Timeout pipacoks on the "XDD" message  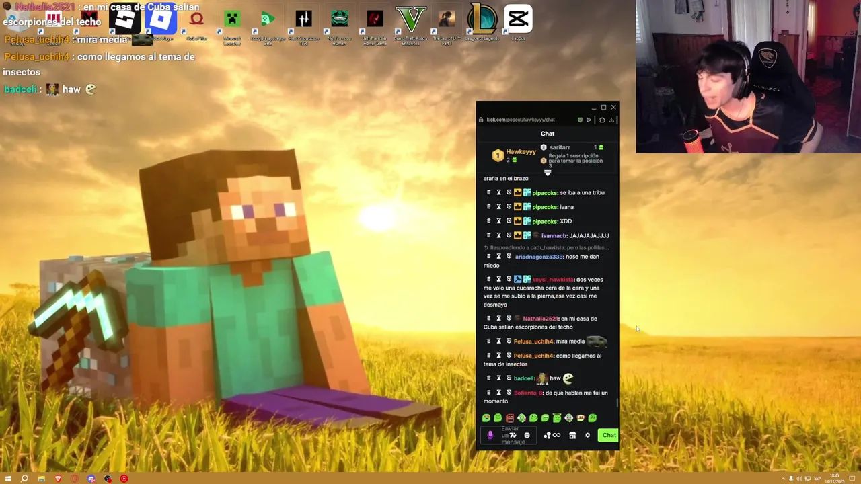coord(498,221)
